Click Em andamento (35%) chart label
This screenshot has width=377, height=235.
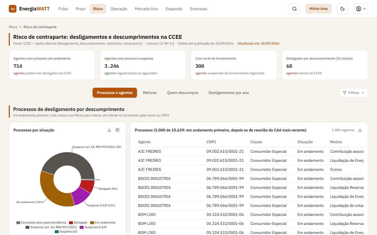[30, 202]
